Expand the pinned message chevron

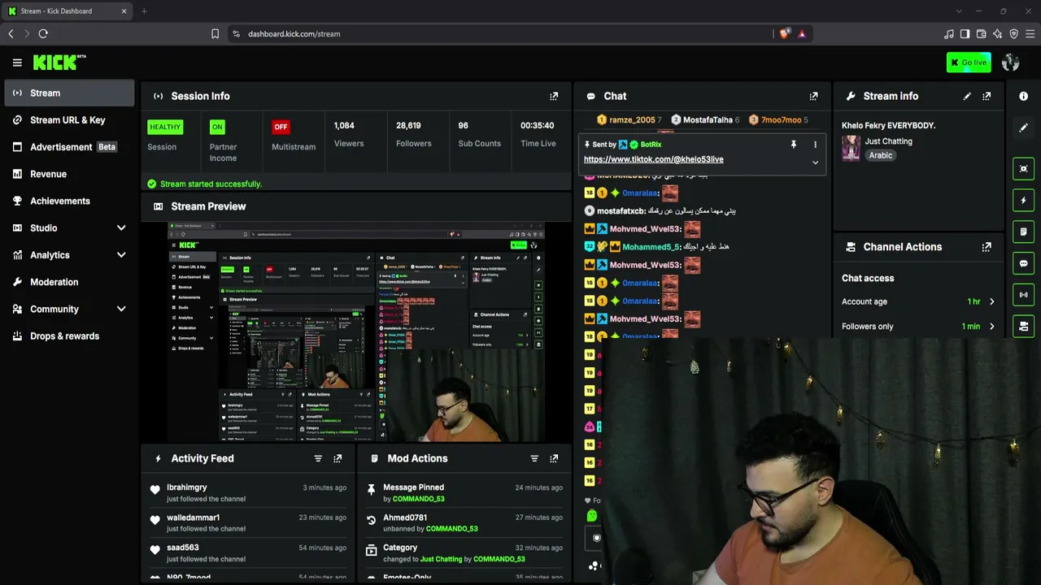[x=815, y=162]
